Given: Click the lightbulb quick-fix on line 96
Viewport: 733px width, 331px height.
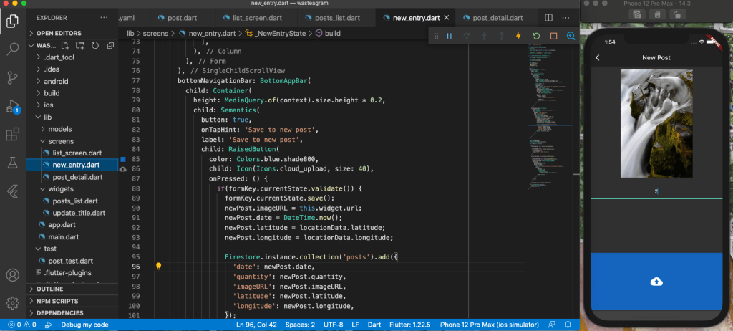Looking at the screenshot, I should tap(159, 266).
